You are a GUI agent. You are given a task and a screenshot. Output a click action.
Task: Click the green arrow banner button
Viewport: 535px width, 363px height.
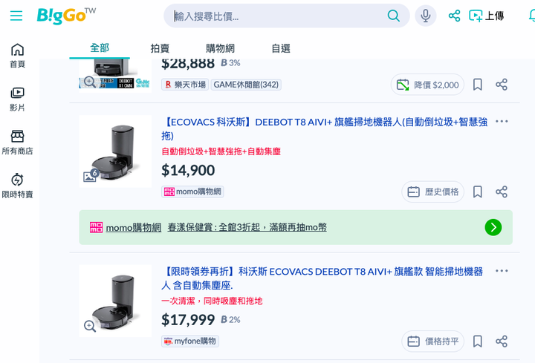[493, 227]
